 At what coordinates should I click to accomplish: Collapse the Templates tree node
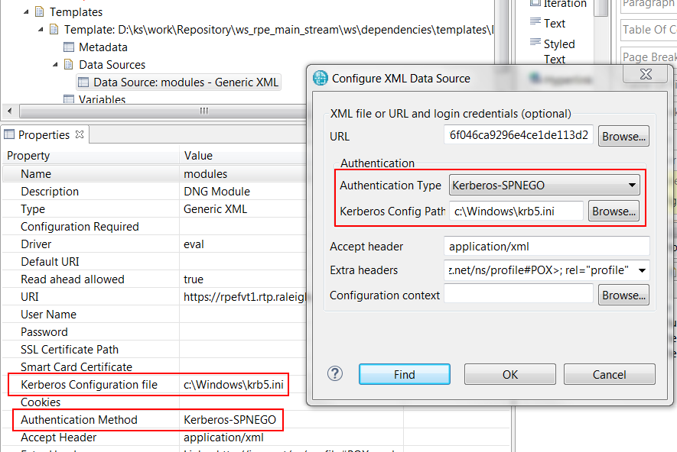(x=27, y=12)
